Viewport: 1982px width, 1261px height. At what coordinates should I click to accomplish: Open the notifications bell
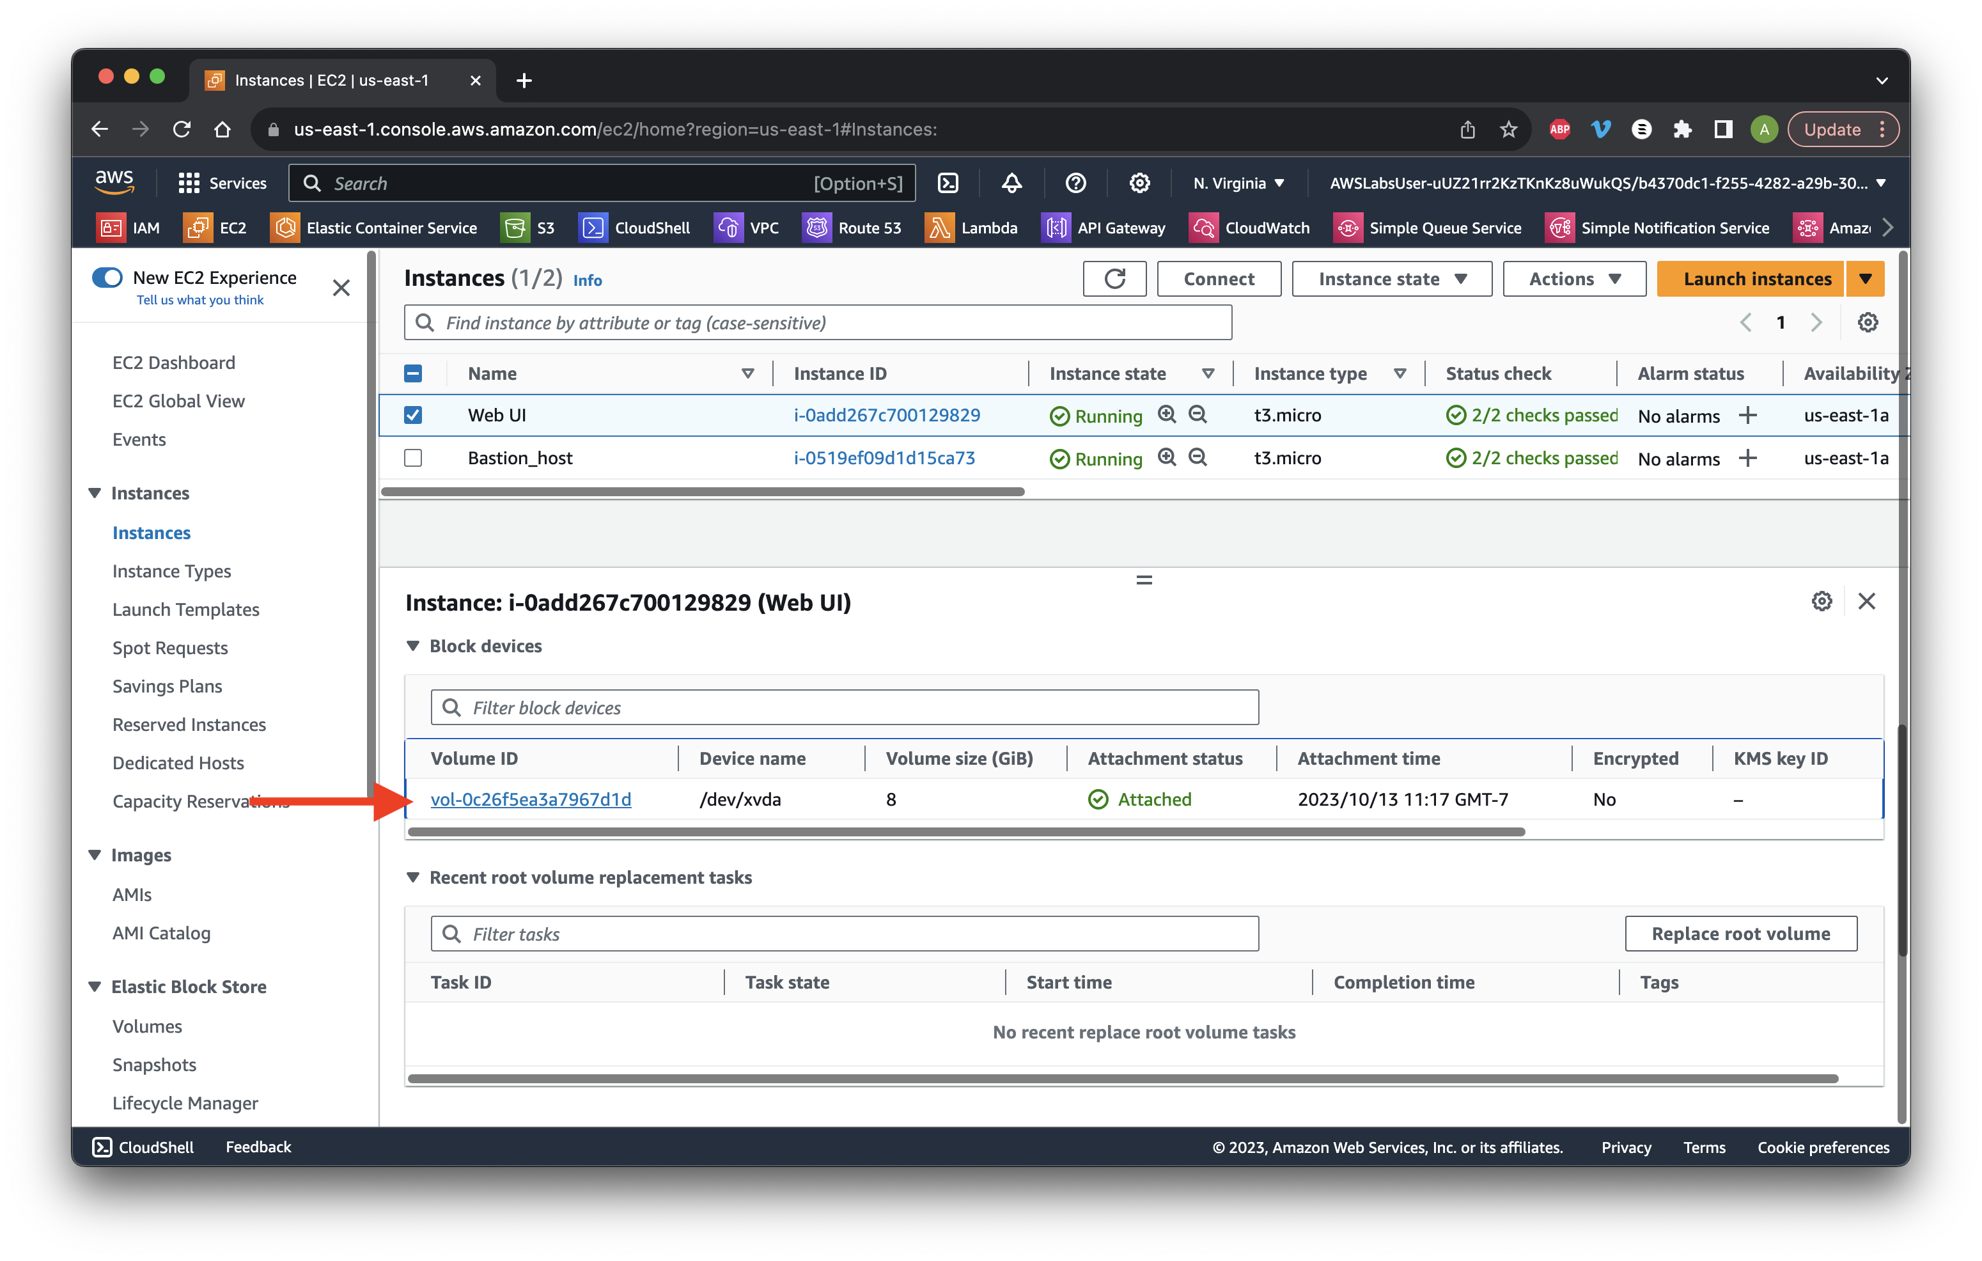[1011, 183]
